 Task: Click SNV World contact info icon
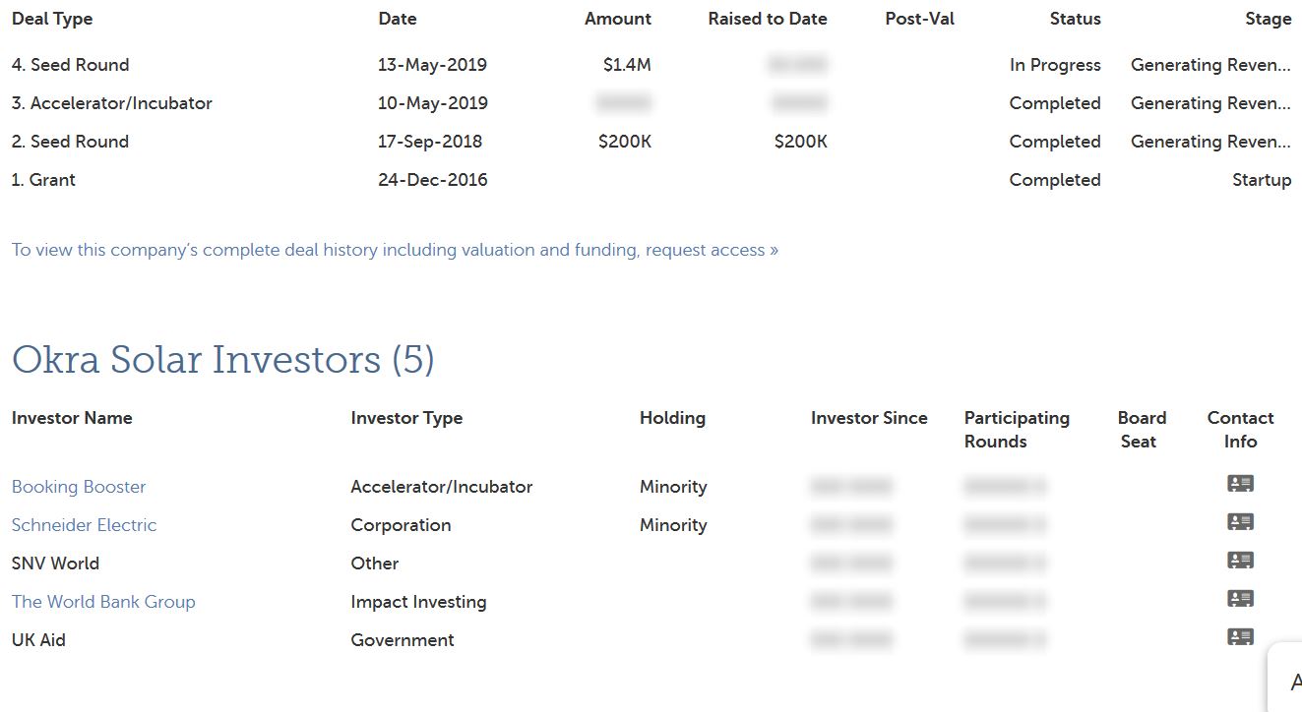pos(1240,561)
